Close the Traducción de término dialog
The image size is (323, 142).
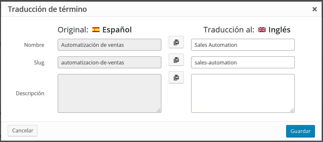pos(314,9)
